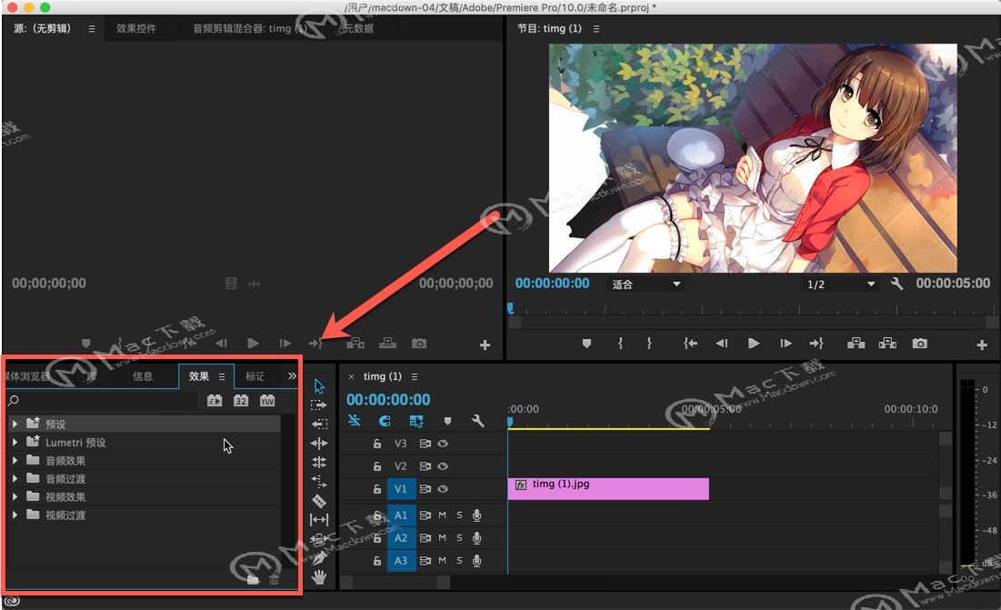The width and height of the screenshot is (1001, 610).
Task: Export frame from Program Monitor camera icon
Action: (x=919, y=344)
